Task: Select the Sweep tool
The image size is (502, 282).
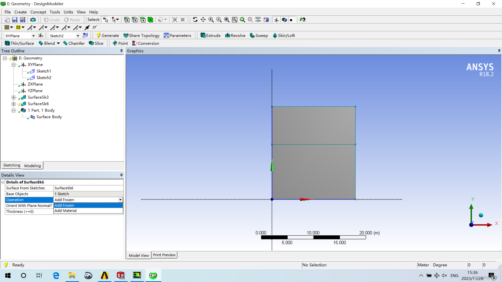Action: (259, 35)
